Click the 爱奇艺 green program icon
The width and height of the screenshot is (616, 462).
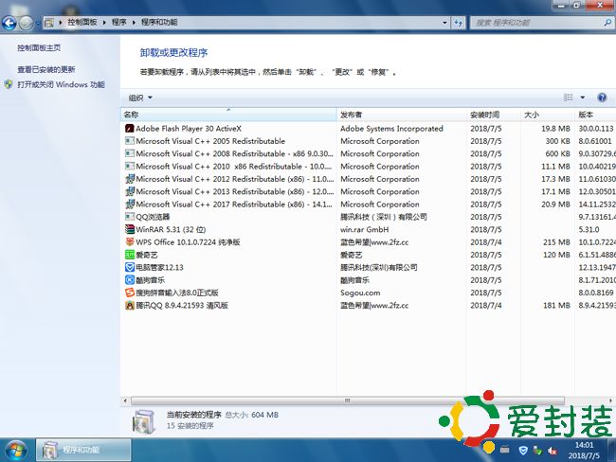coord(129,255)
